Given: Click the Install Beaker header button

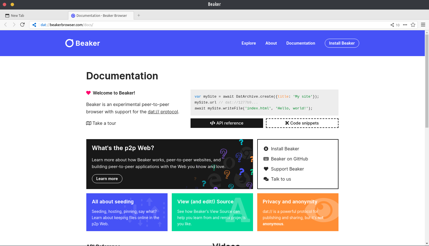Looking at the screenshot, I should coord(342,43).
